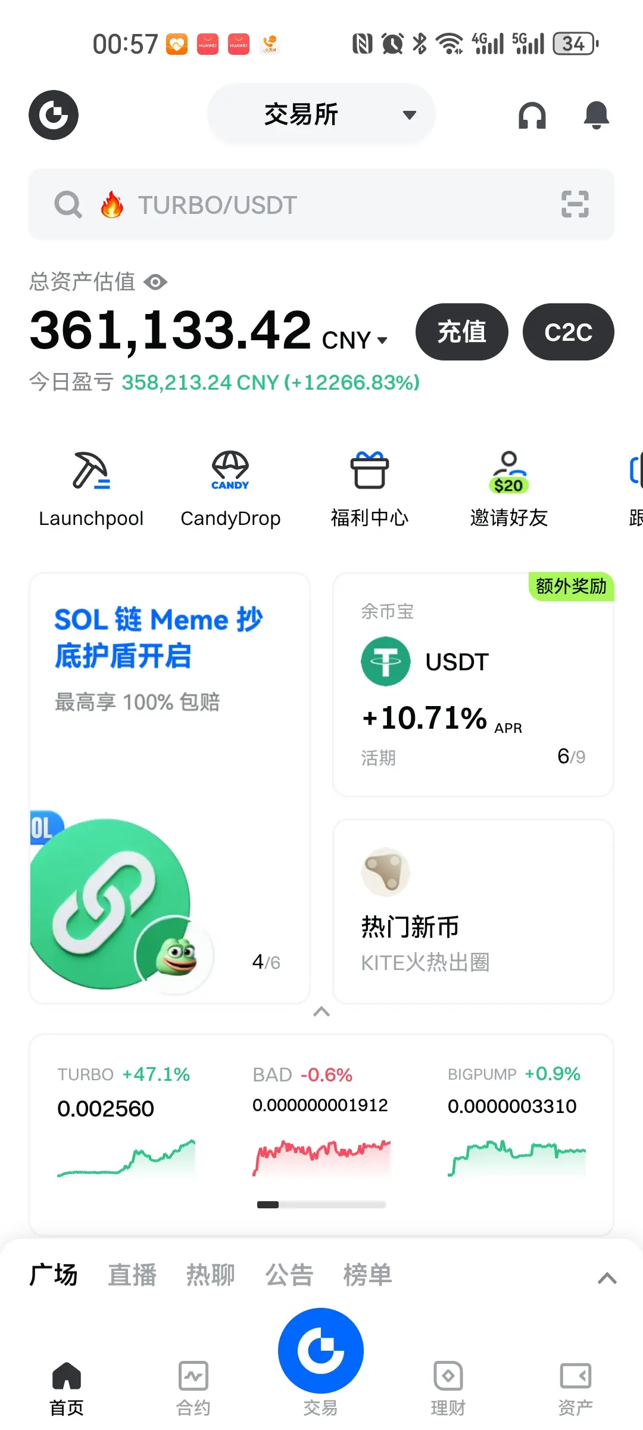Change CNY currency dropdown
The height and width of the screenshot is (1430, 643).
(355, 340)
